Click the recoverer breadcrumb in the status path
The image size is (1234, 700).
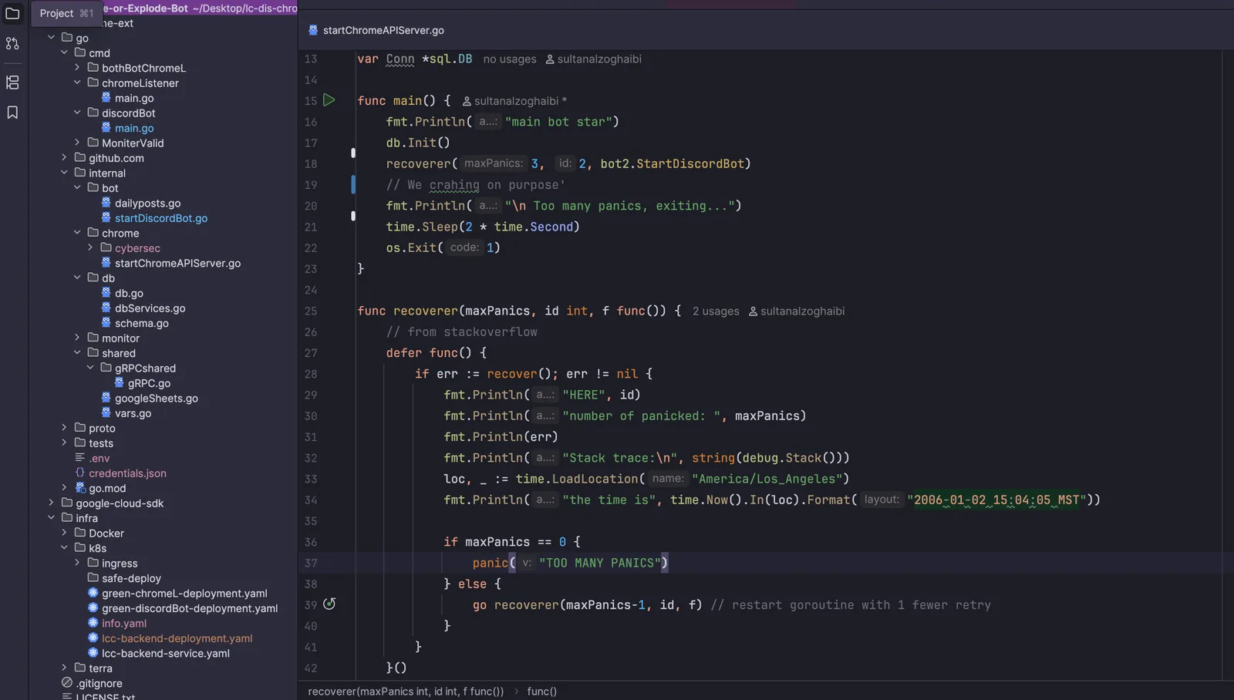tap(406, 692)
